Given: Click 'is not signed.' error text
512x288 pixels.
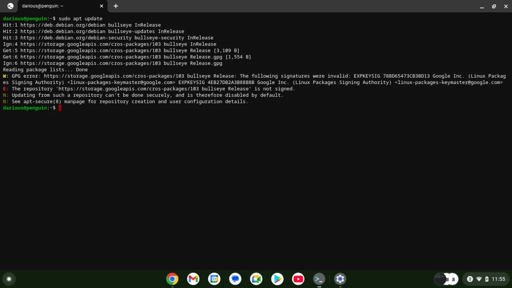Looking at the screenshot, I should pos(274,89).
